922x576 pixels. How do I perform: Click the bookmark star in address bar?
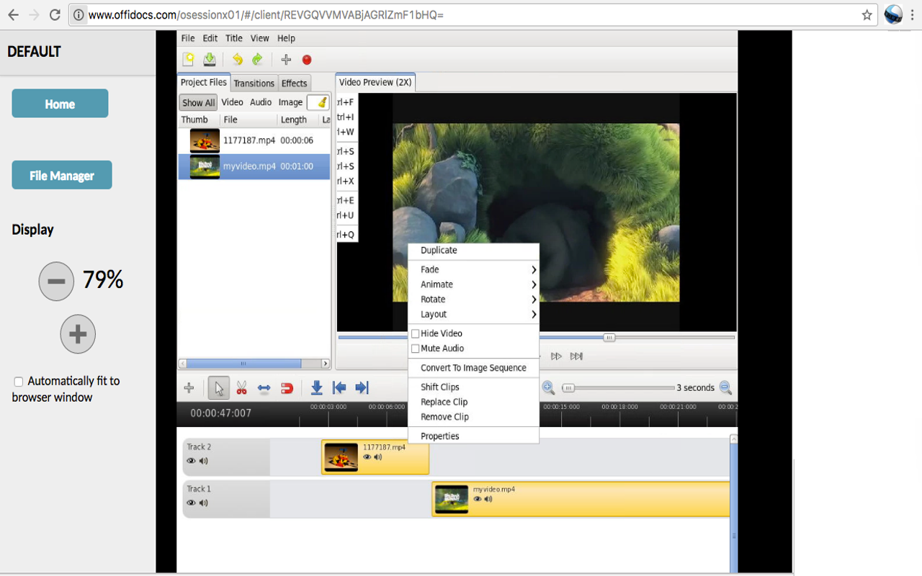click(867, 14)
